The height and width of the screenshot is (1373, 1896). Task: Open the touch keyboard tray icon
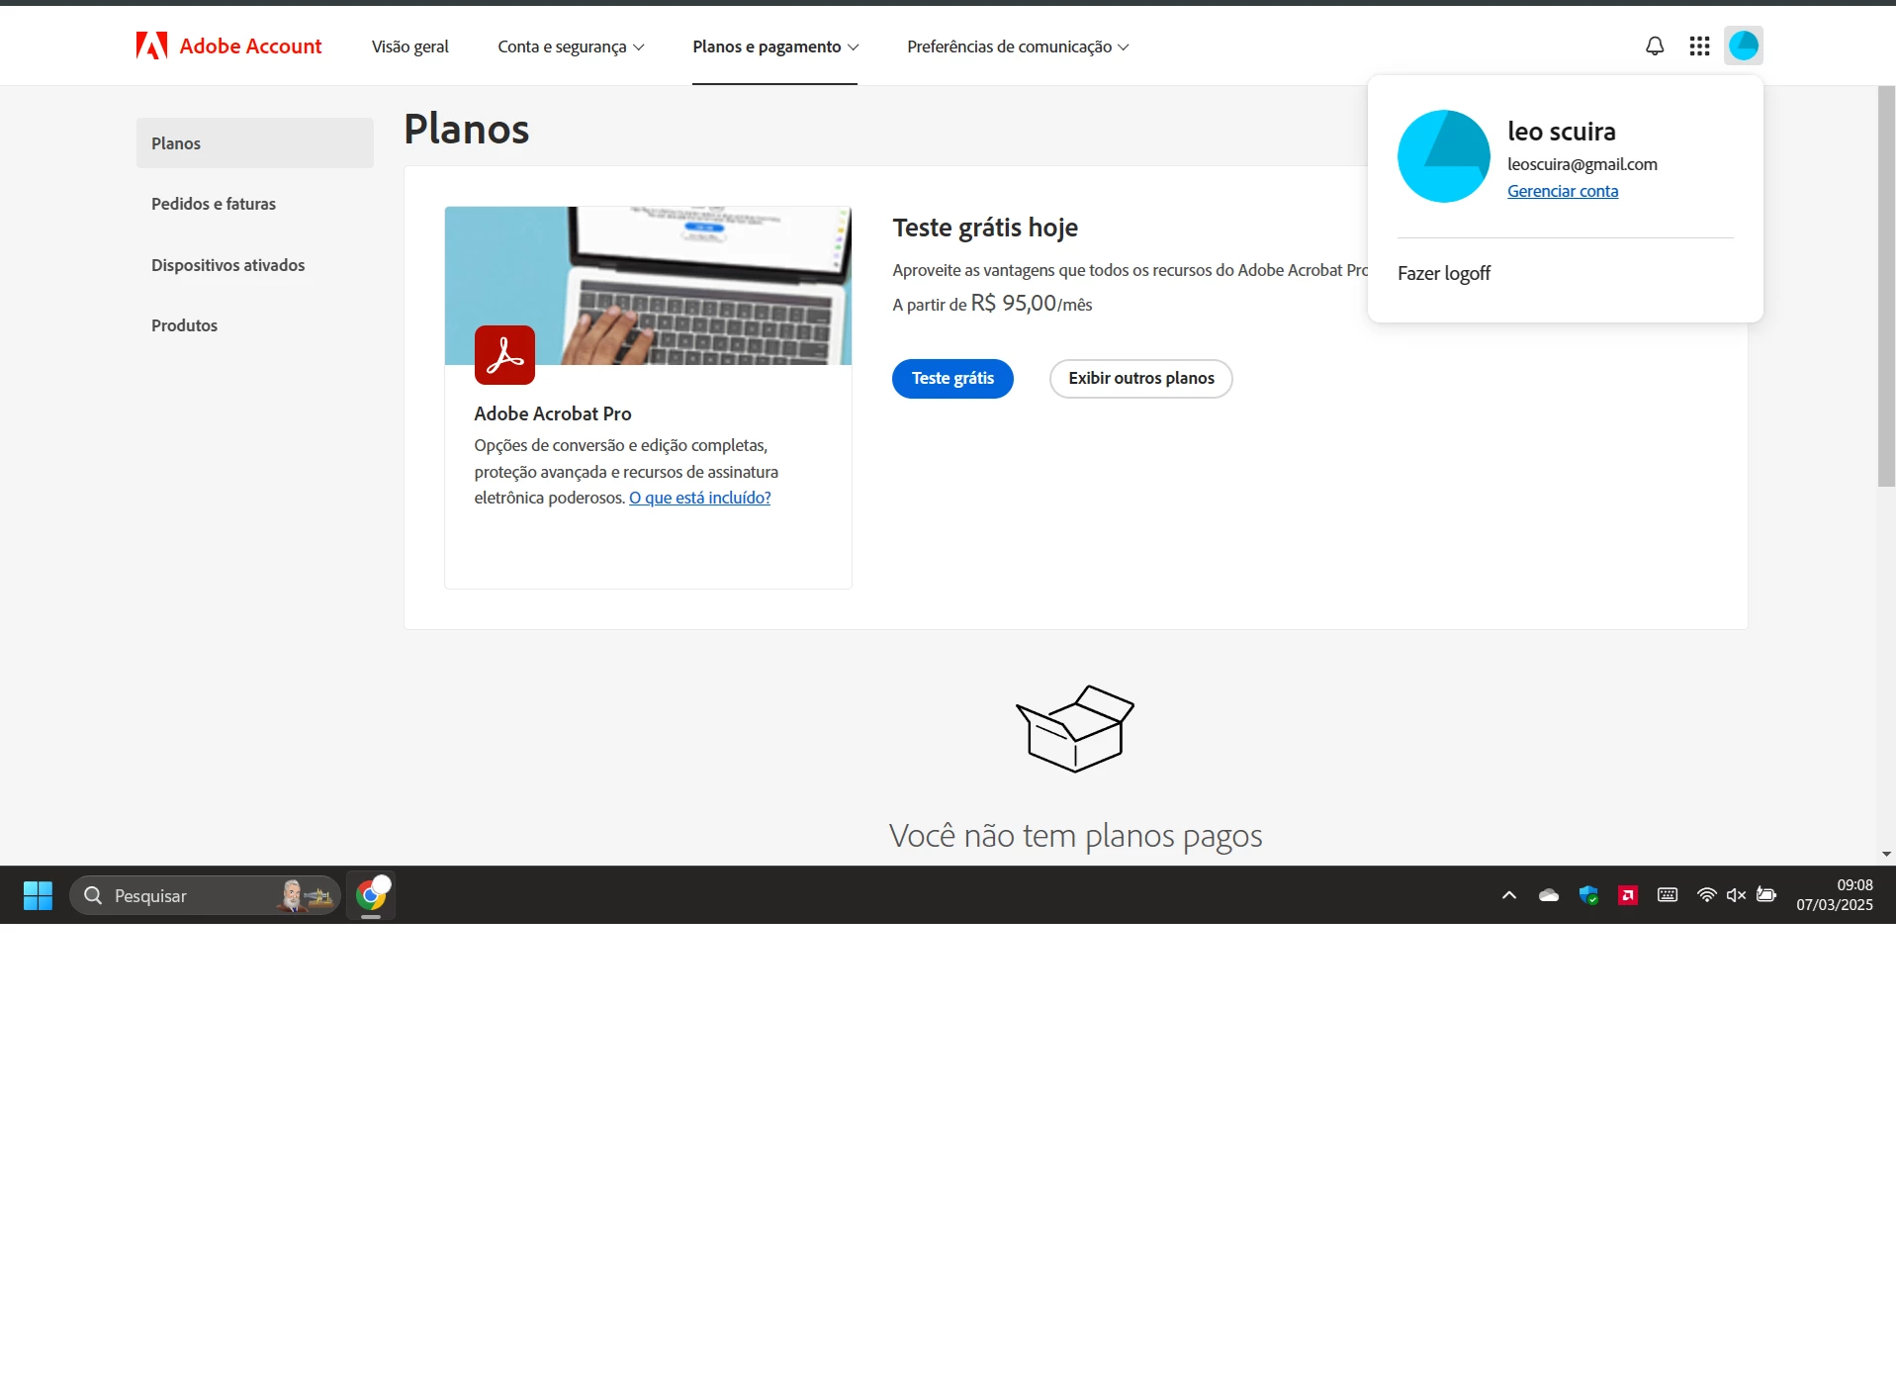tap(1668, 895)
